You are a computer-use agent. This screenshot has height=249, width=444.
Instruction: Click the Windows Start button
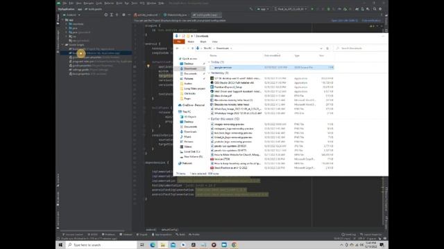coord(60,245)
